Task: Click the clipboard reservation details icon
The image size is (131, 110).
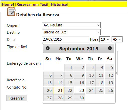Action: 11,12
